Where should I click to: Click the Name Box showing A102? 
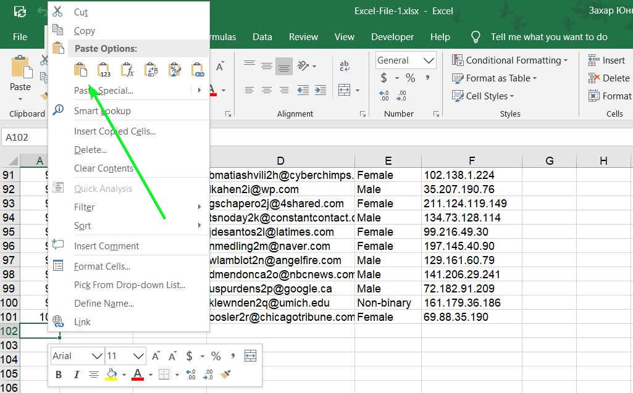[x=25, y=137]
